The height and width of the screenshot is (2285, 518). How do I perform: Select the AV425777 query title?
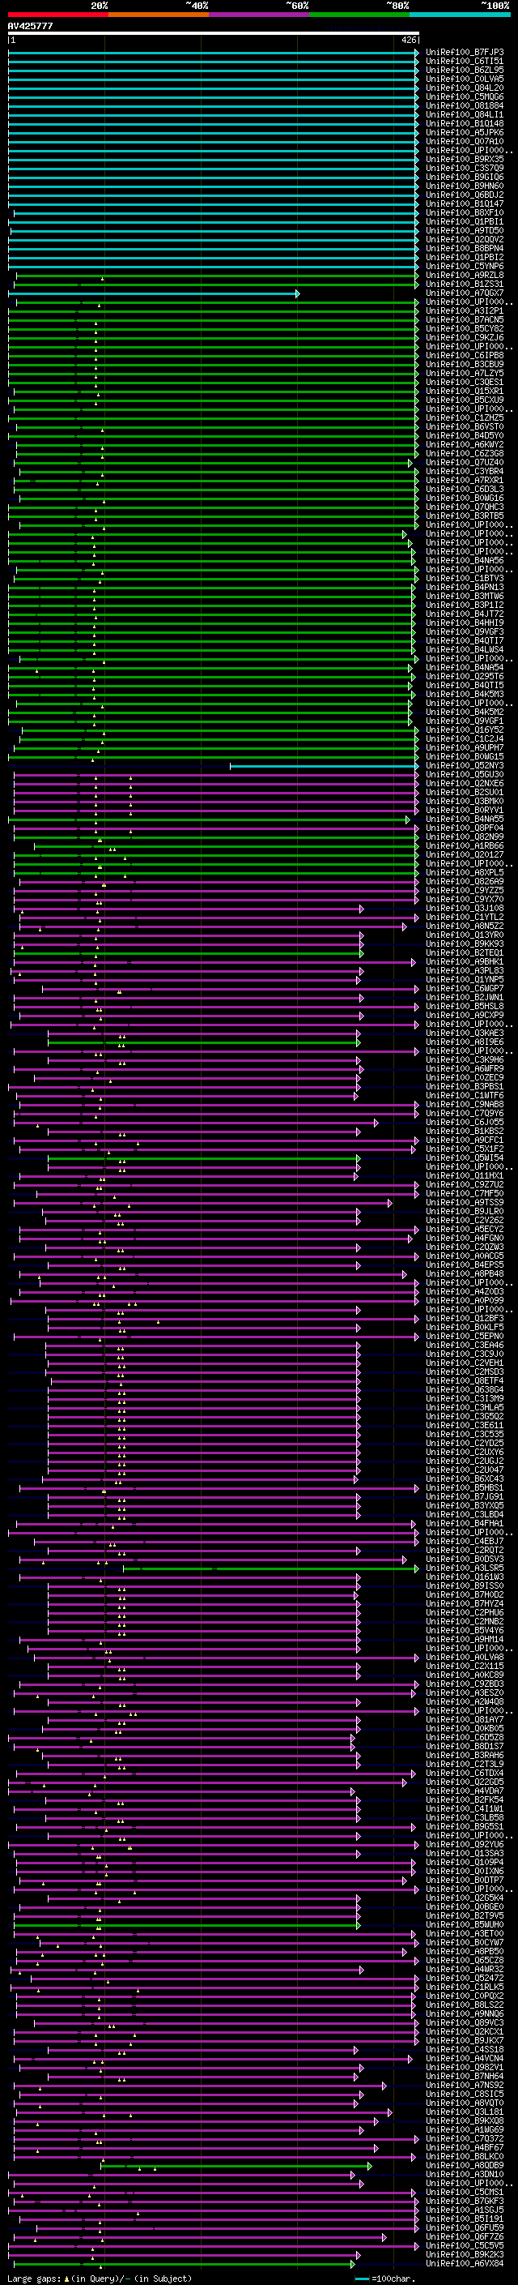(30, 26)
